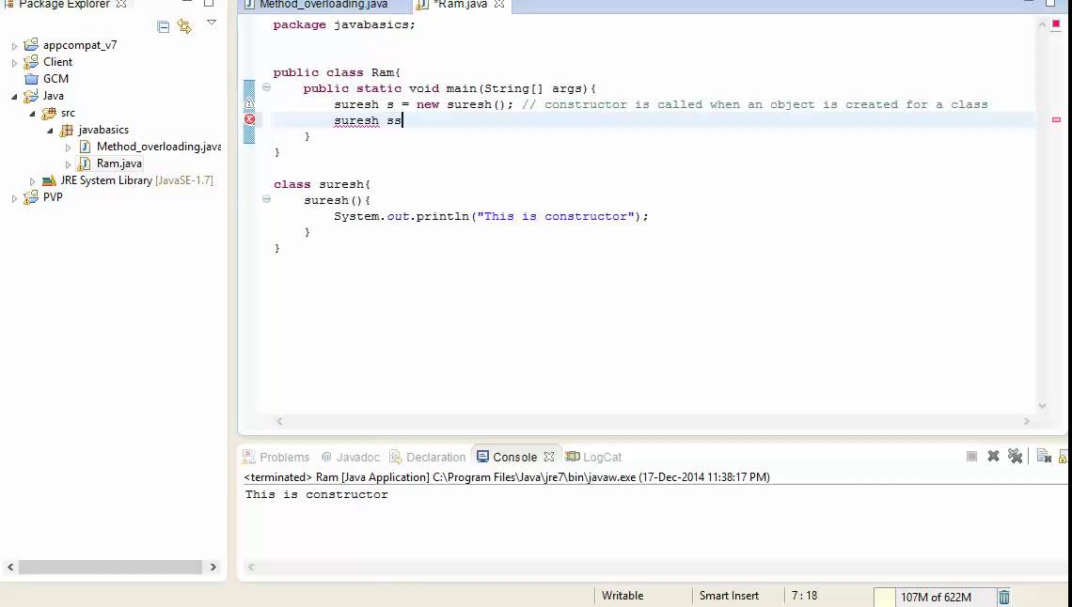Click the red error indicator atop overview ruler
1072x607 pixels.
point(1056,23)
